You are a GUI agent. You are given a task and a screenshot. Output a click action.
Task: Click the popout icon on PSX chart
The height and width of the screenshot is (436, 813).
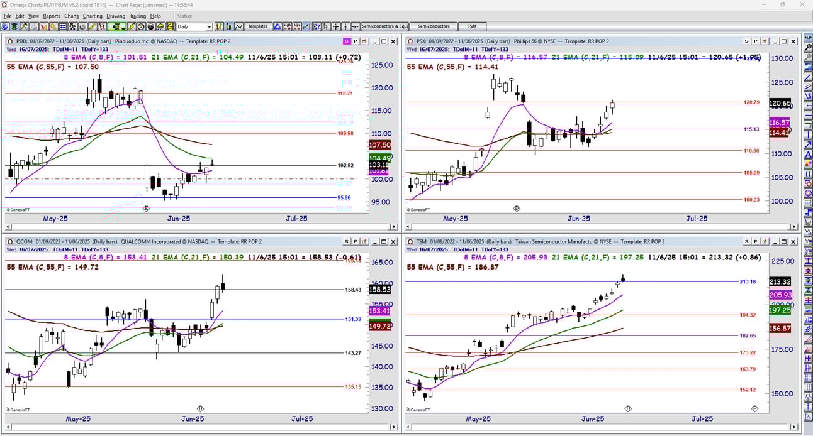pos(764,41)
